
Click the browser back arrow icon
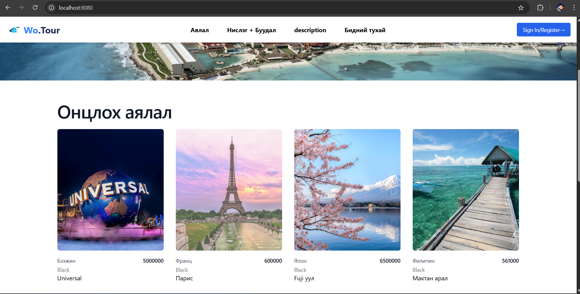(x=8, y=8)
